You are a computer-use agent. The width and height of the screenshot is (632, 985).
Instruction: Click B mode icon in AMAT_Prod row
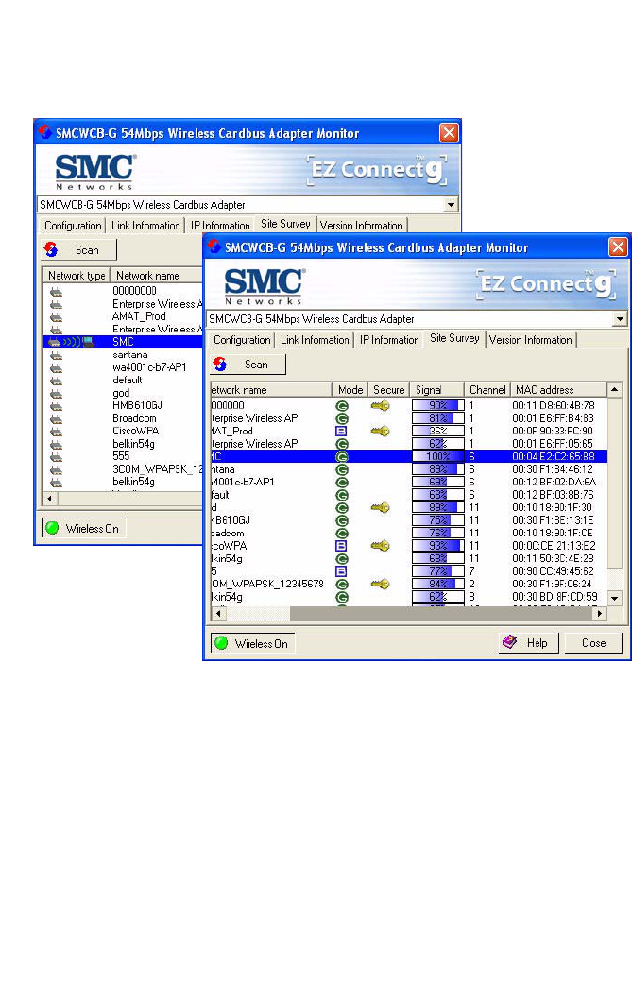point(341,431)
